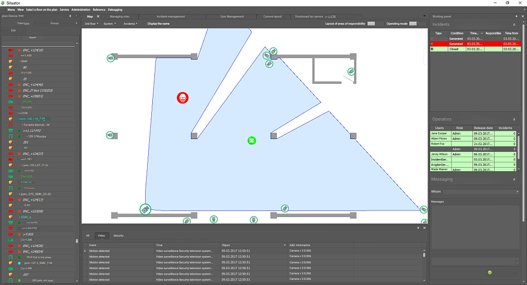This screenshot has width=527, height=285.
Task: Click the Edit button in device tree
Action: (14, 30)
